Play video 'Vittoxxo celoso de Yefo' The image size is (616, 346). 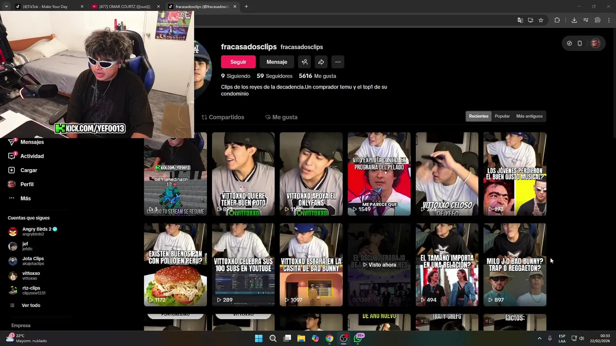click(447, 174)
